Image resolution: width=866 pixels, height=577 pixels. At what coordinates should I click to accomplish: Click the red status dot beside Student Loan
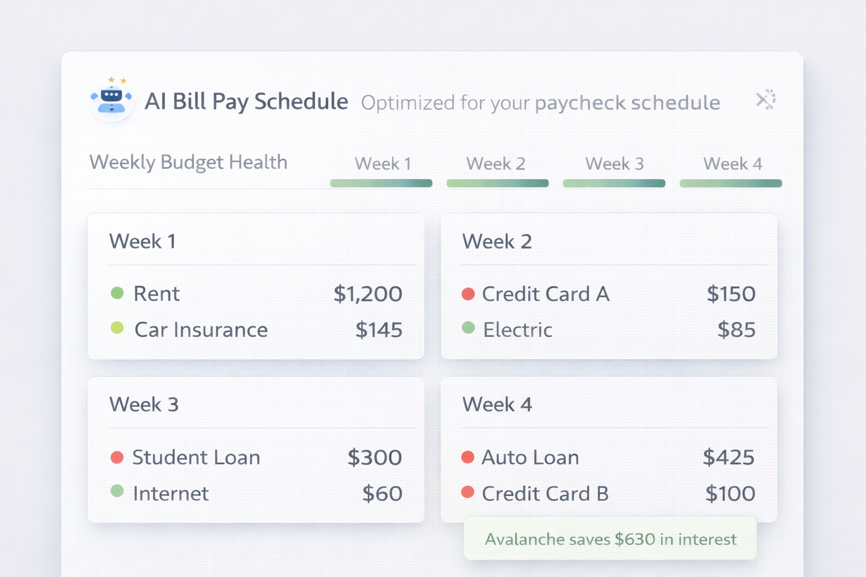pos(118,457)
